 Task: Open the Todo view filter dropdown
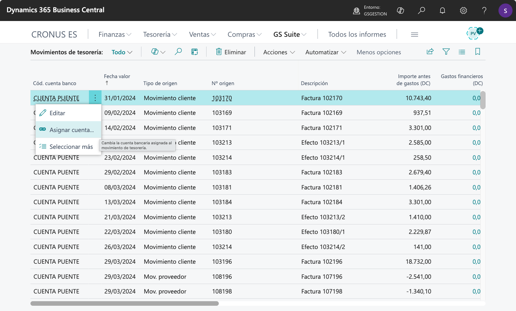[x=122, y=52]
